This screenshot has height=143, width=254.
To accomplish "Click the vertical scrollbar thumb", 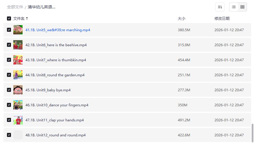I will click(x=252, y=132).
